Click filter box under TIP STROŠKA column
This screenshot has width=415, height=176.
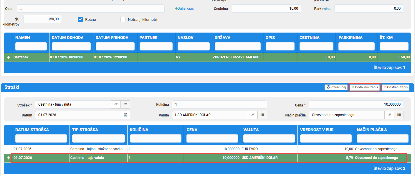(x=98, y=138)
